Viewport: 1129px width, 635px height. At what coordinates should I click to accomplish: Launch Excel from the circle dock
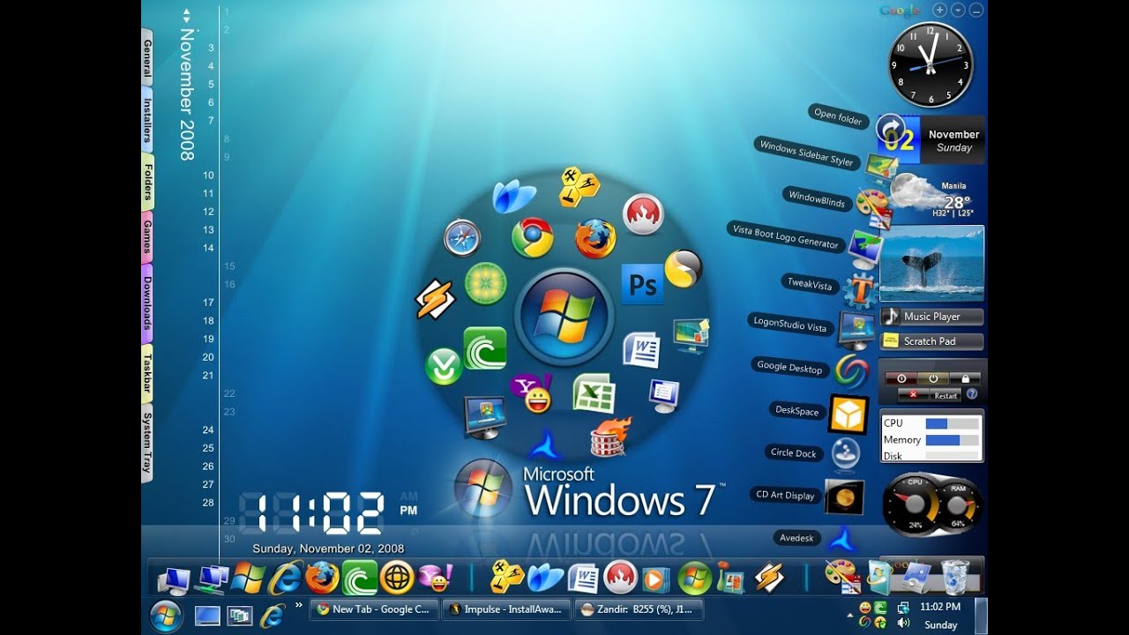point(594,393)
